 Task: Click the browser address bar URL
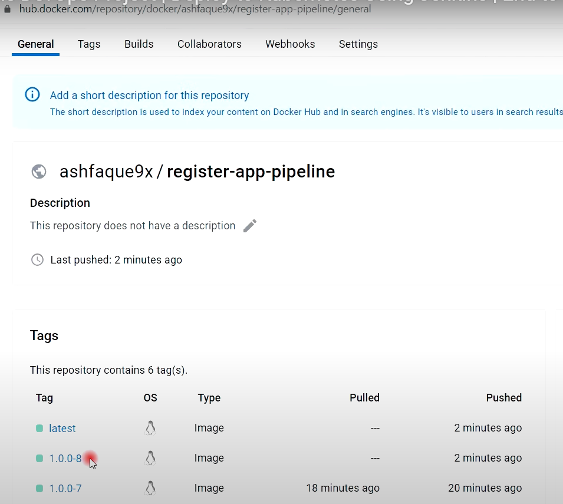[195, 9]
